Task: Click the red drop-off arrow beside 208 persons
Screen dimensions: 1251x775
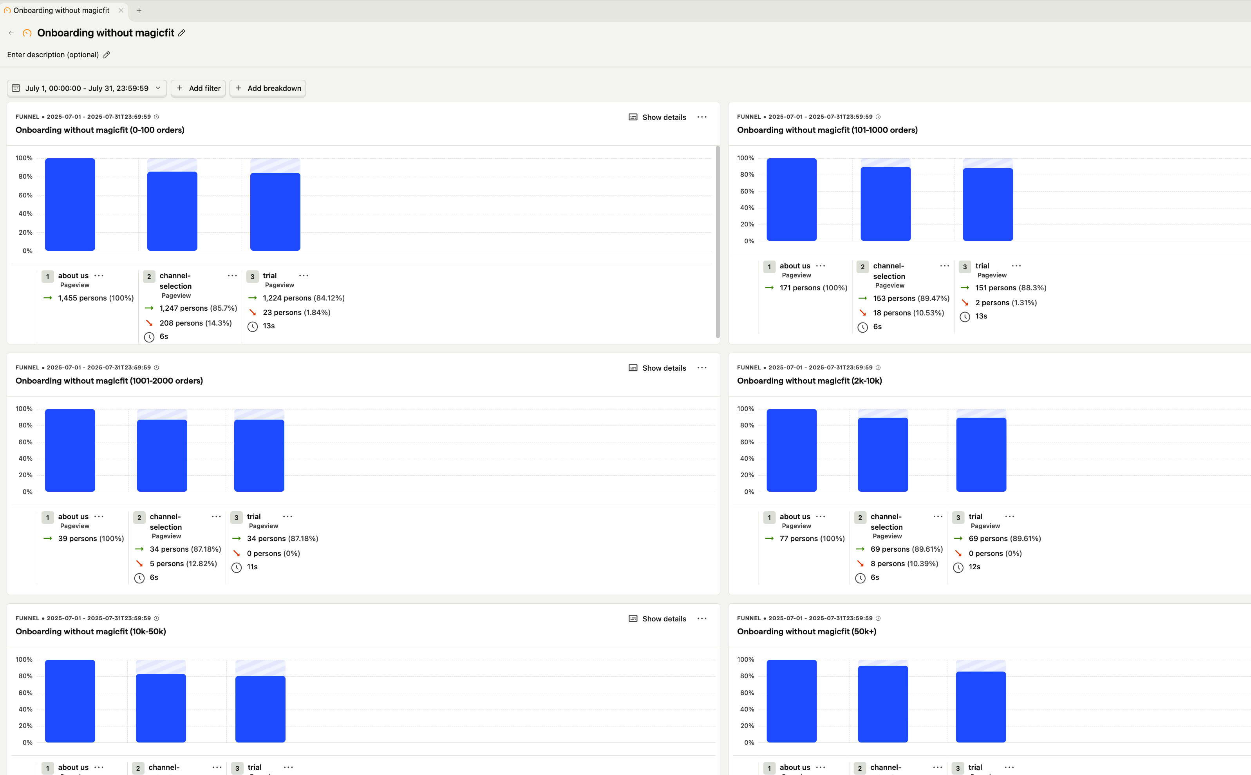Action: click(x=149, y=323)
